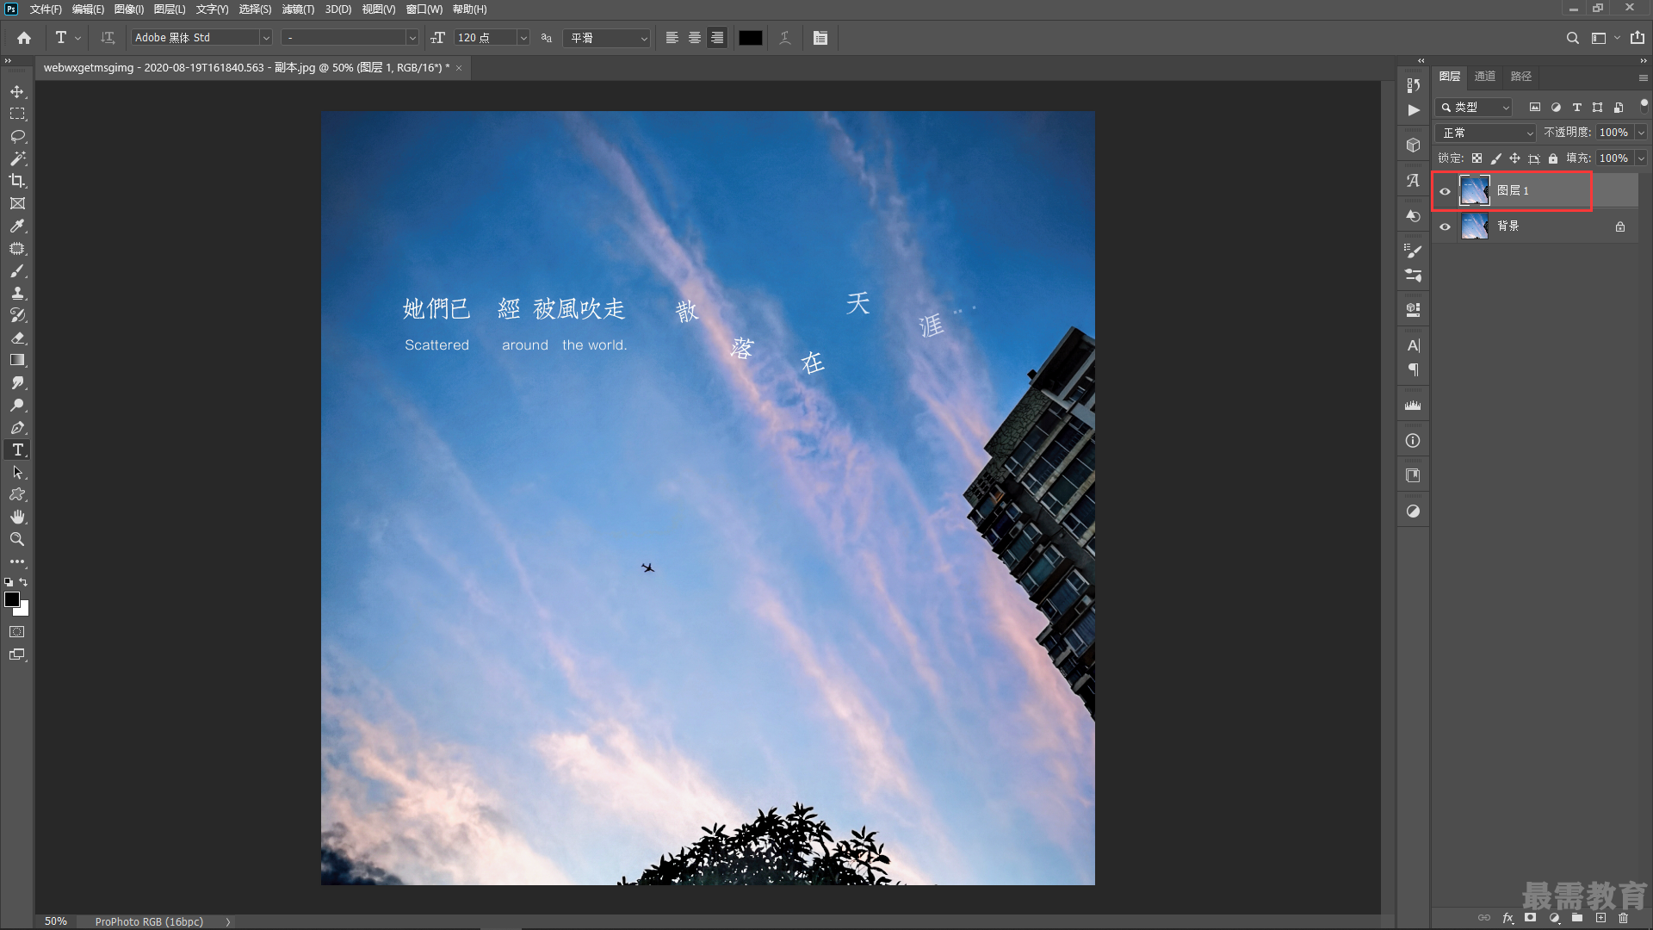Select the Frame tool

coord(17,203)
